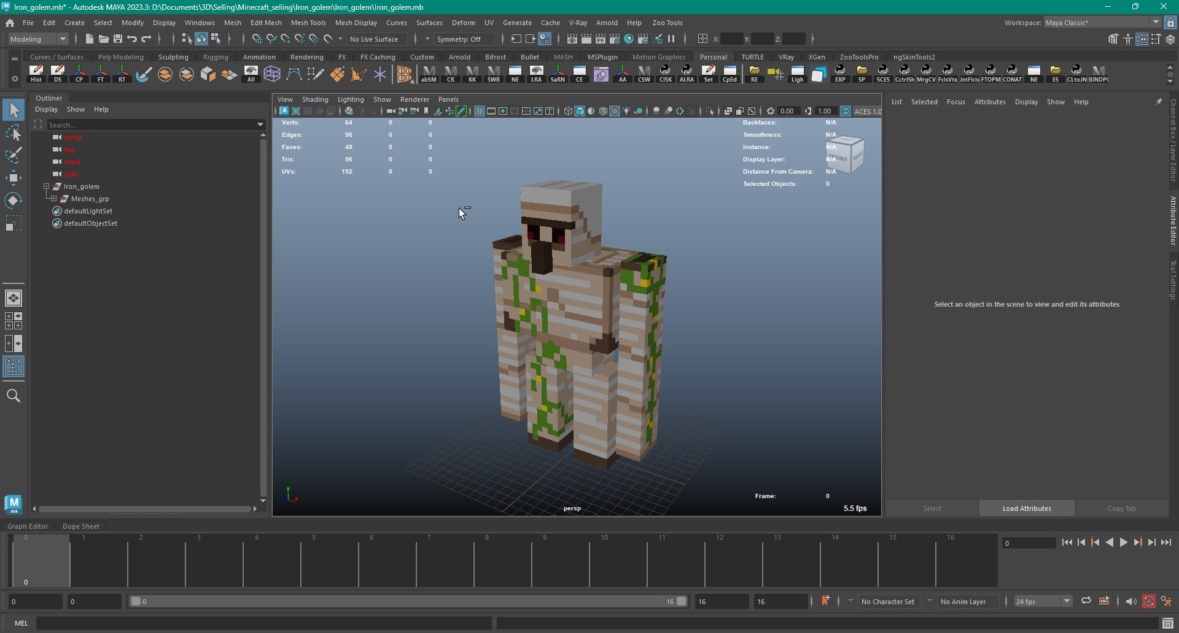Toggle playback looping mode
Viewport: 1179px width, 633px height.
click(1086, 601)
